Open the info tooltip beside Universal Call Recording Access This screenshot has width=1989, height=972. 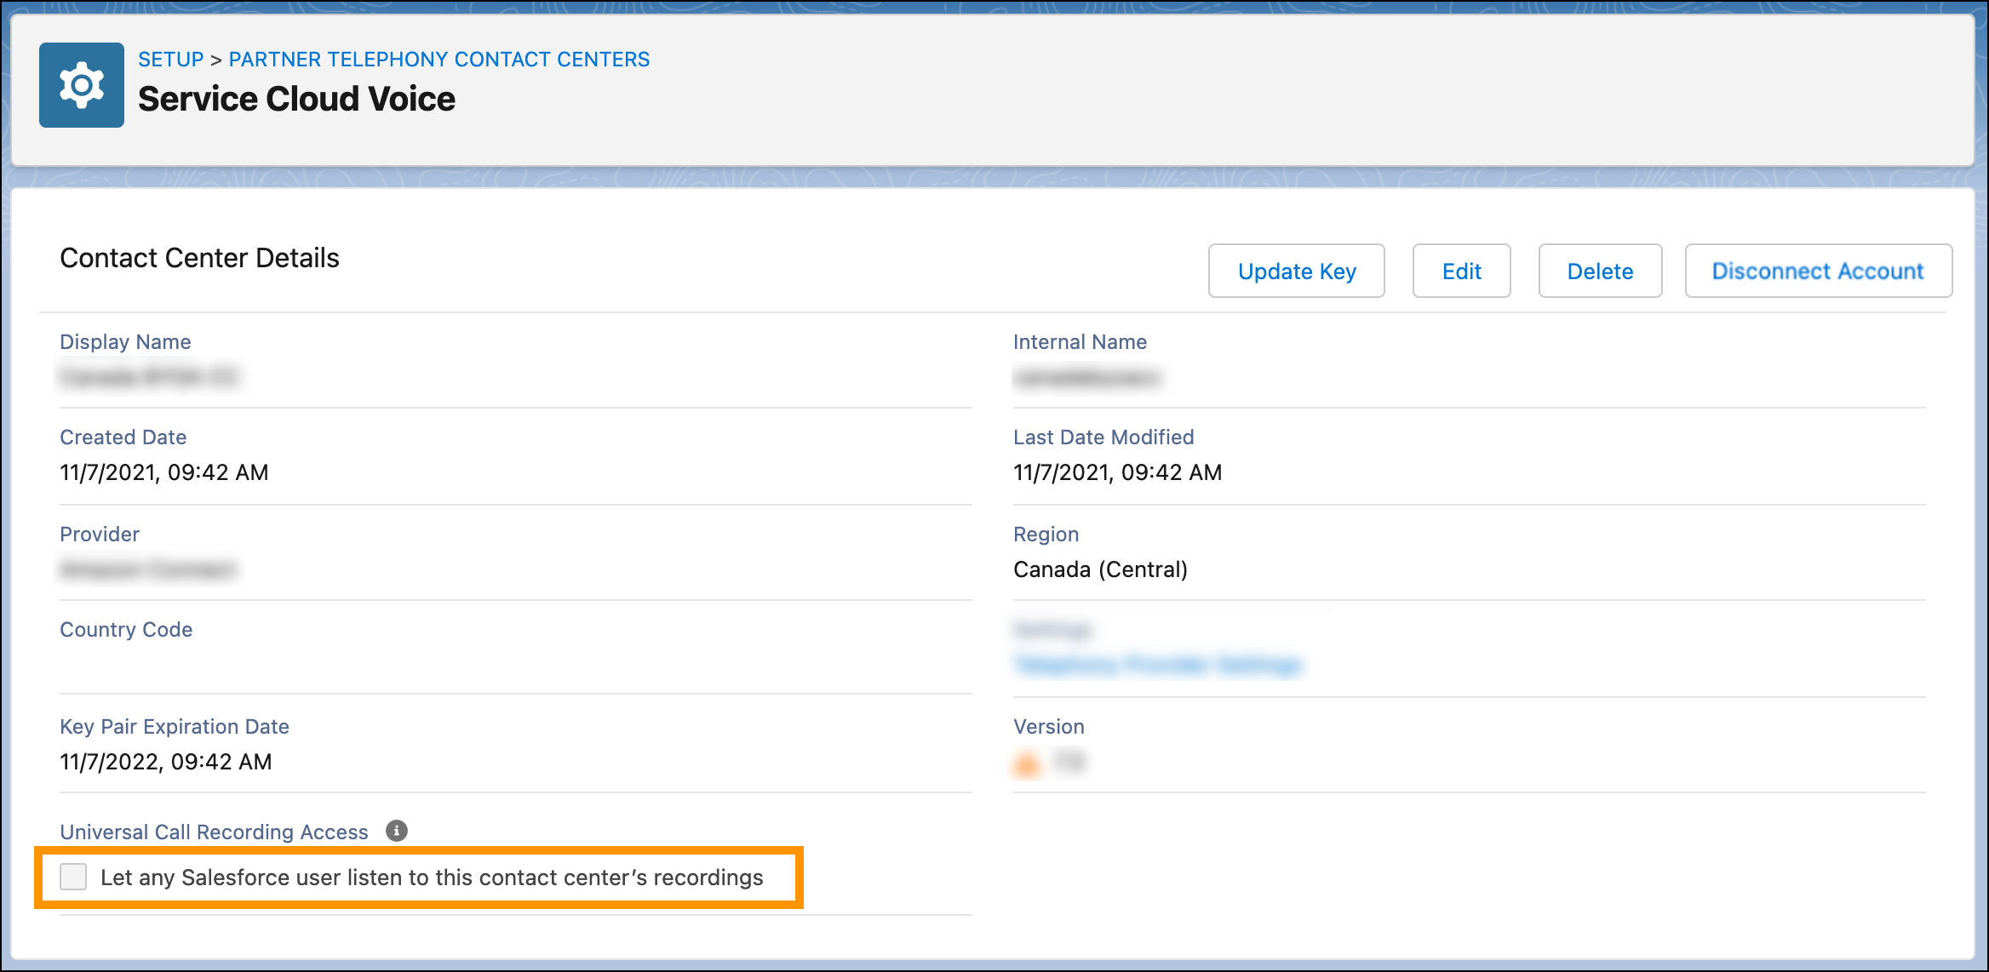(x=395, y=830)
